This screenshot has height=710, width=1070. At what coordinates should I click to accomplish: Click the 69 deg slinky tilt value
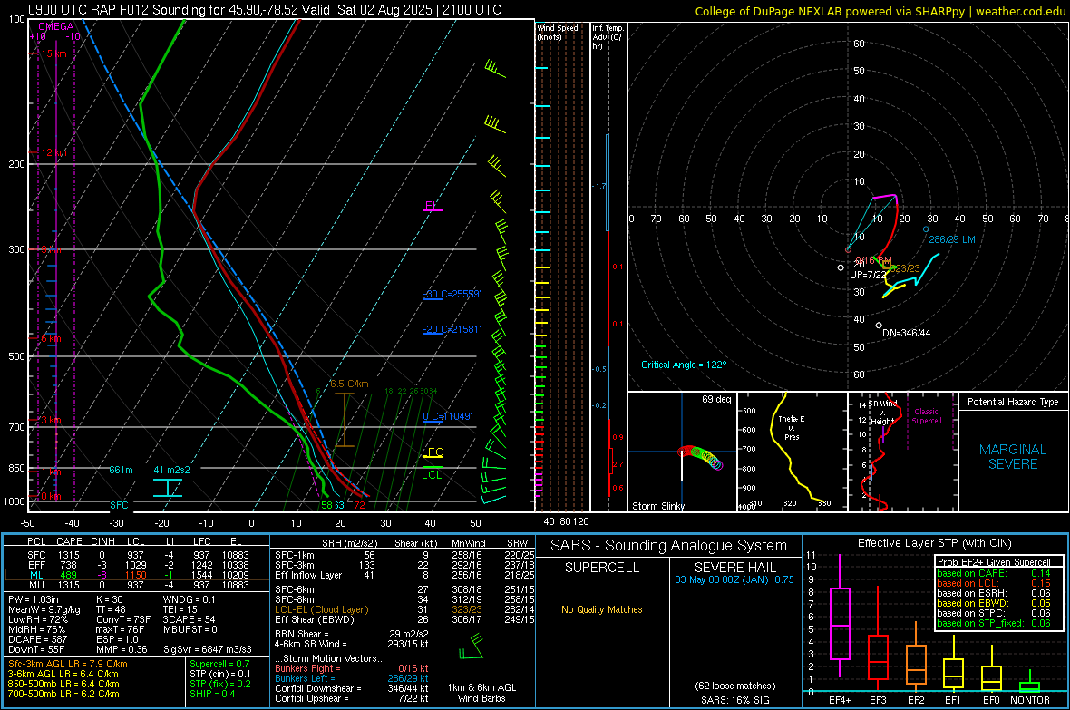point(716,399)
